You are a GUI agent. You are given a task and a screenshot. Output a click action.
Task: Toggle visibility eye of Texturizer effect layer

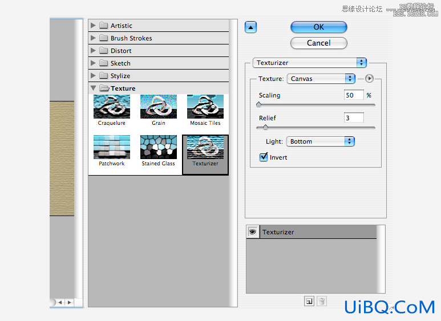(253, 232)
